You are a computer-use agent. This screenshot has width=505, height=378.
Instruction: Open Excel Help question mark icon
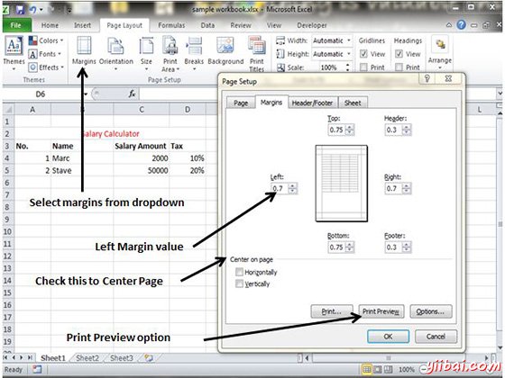tap(461, 24)
